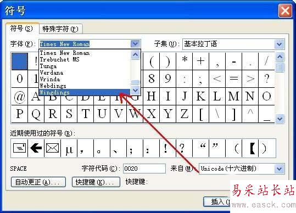The height and width of the screenshot is (213, 296).
Task: Choose the caret ^ character cell
Action: click(x=250, y=114)
